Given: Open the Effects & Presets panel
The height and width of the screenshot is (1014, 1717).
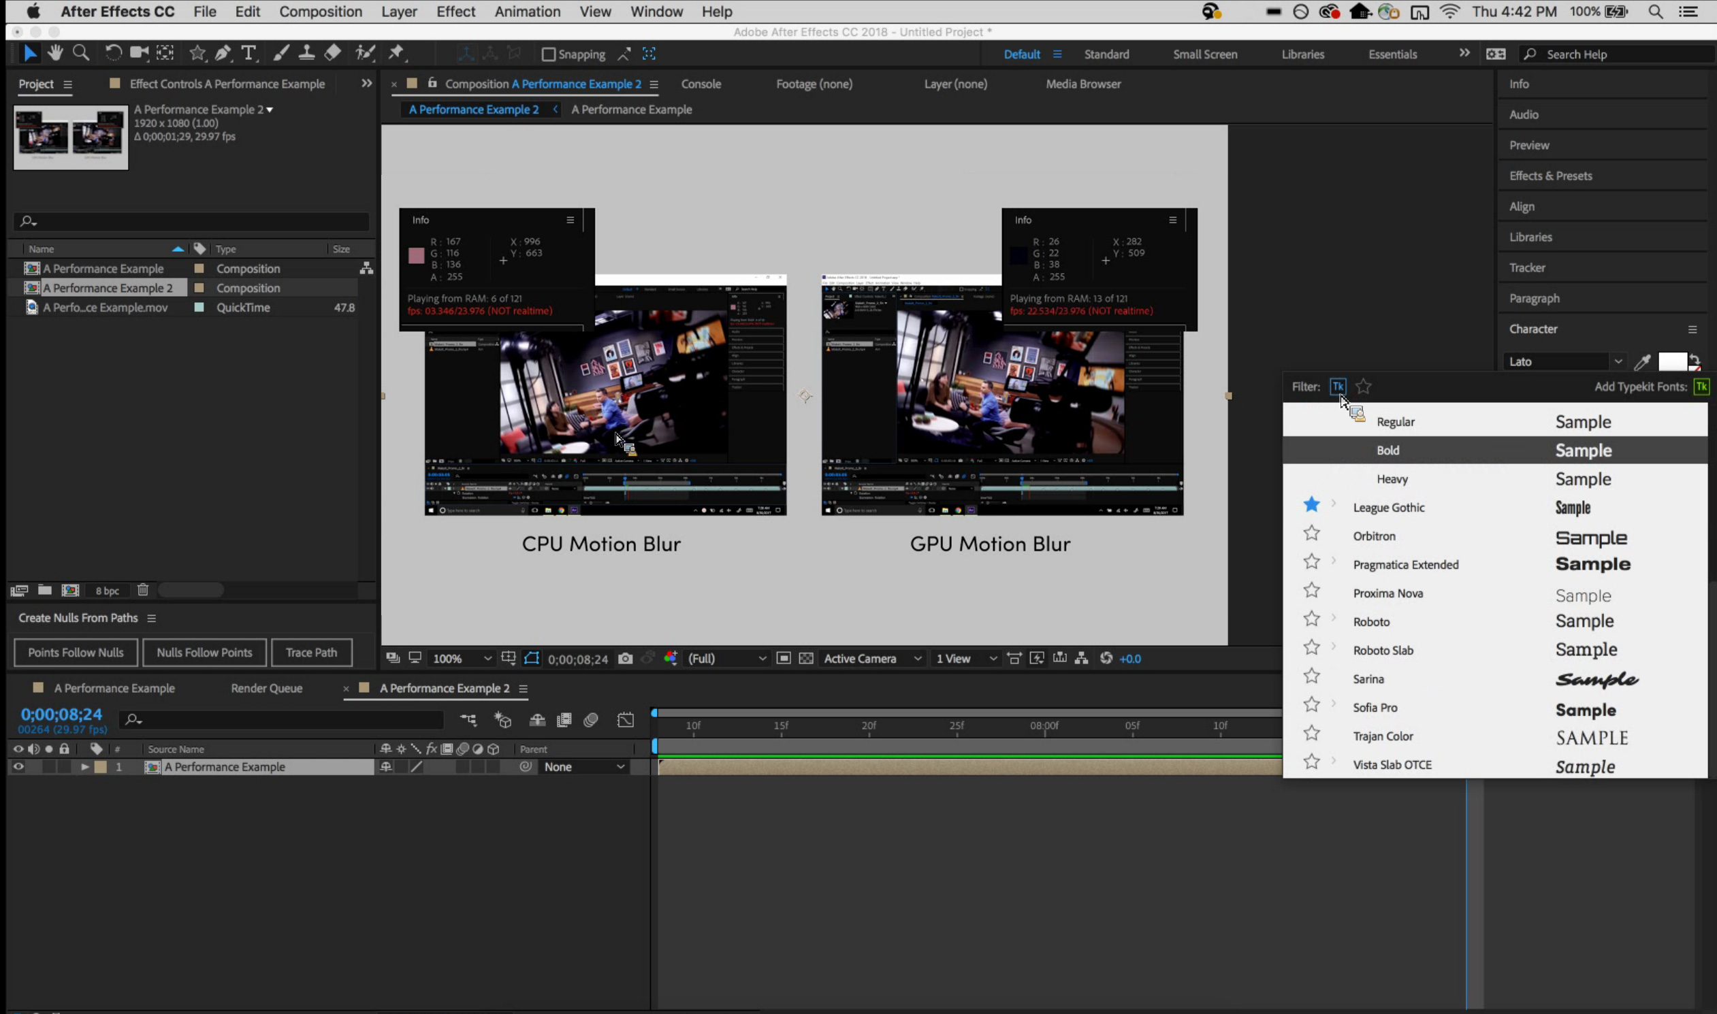Looking at the screenshot, I should pos(1550,176).
